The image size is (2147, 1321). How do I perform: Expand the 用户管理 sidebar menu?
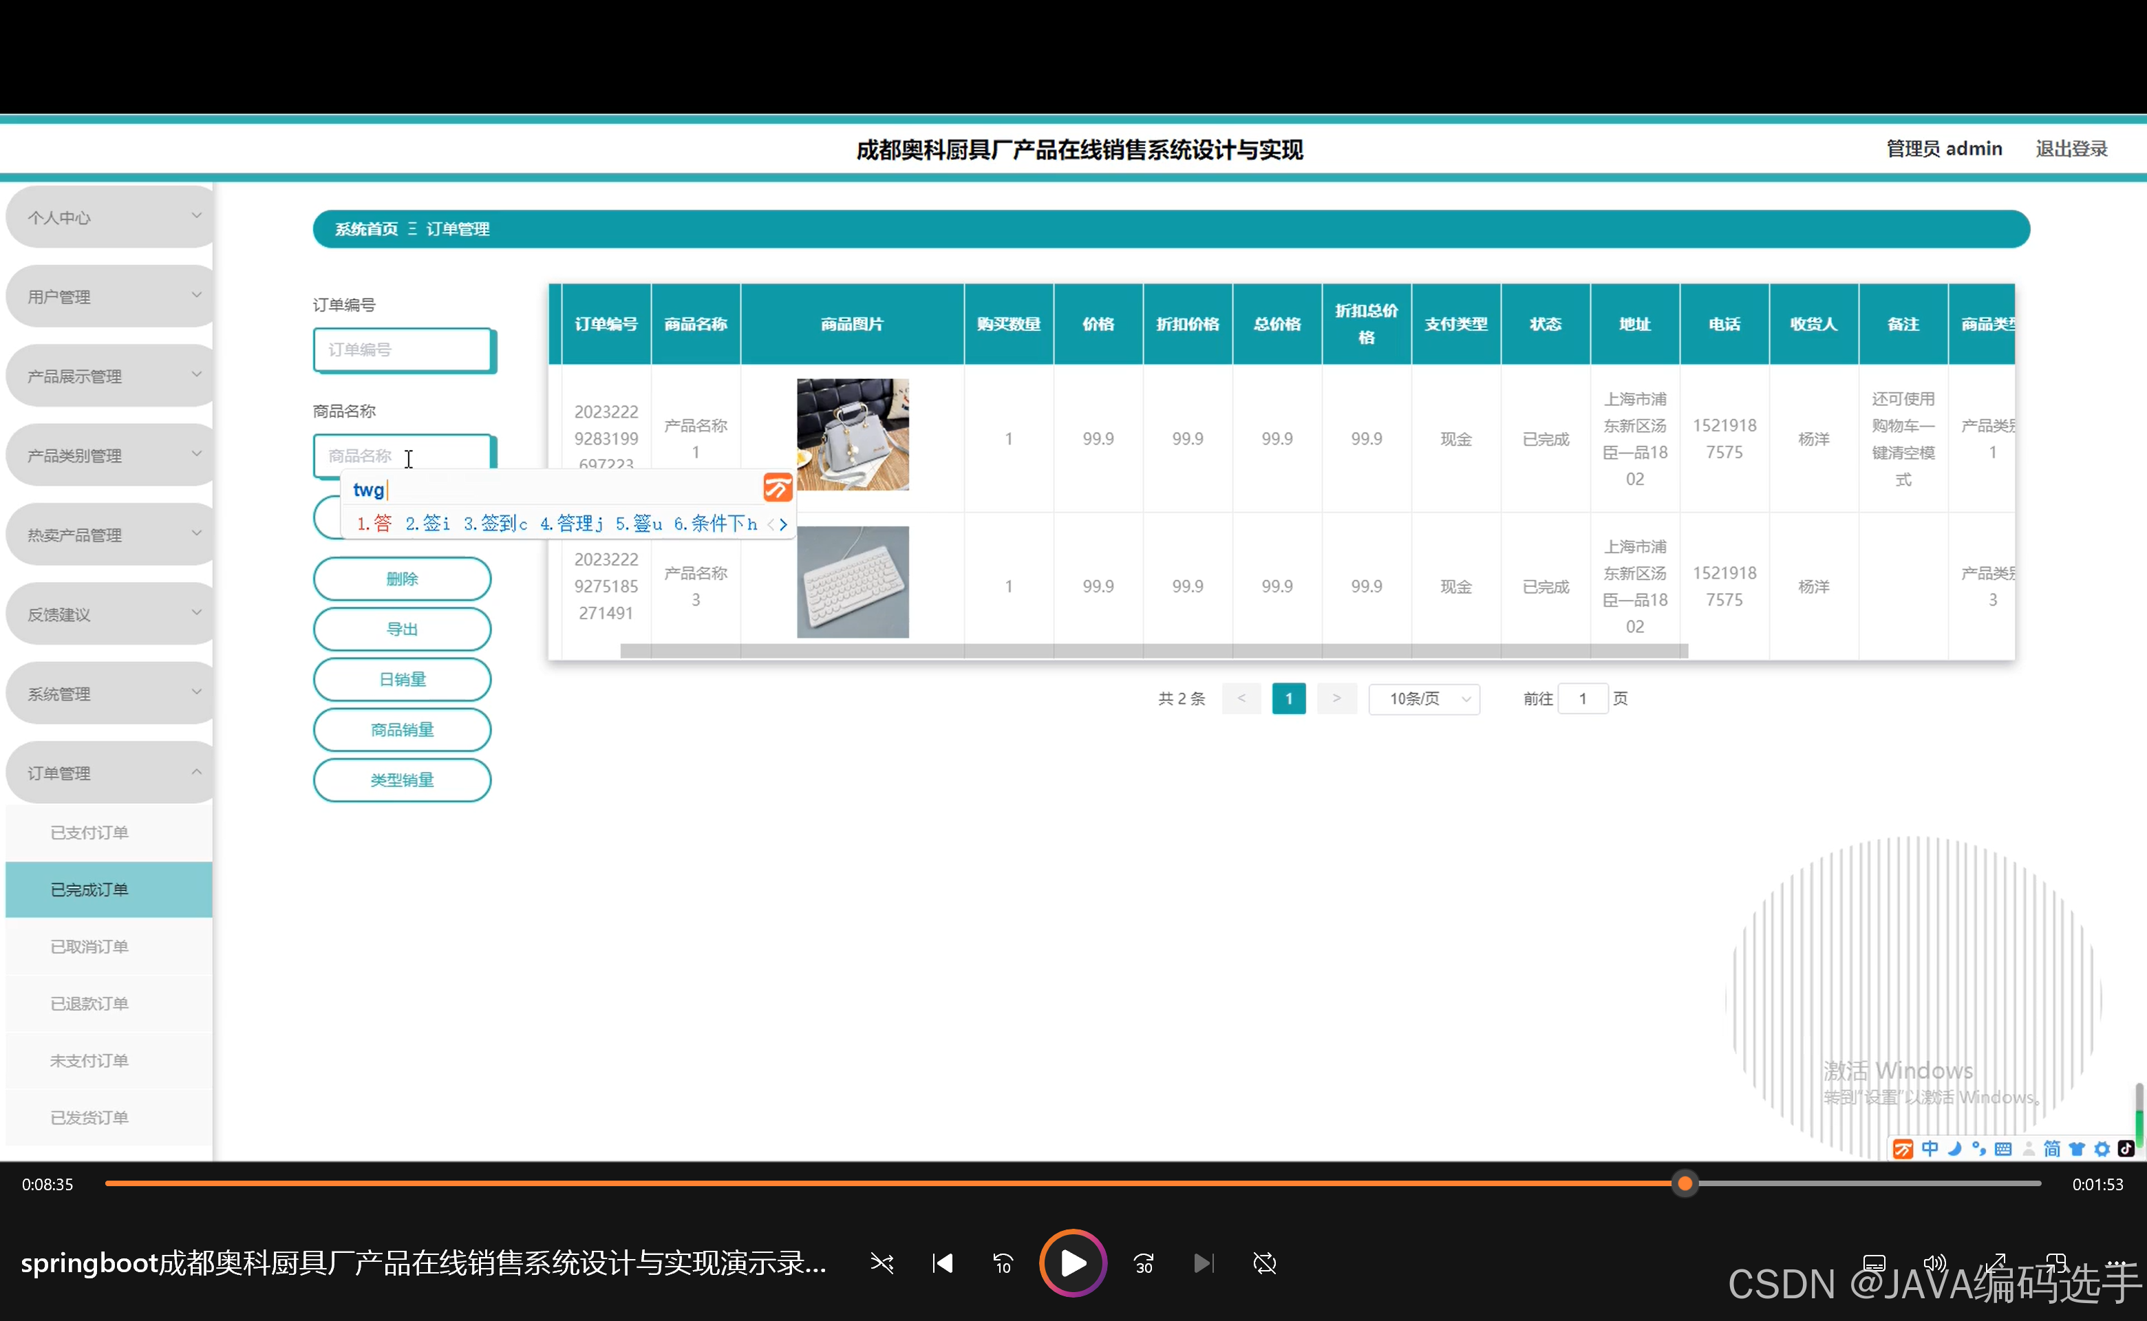pyautogui.click(x=110, y=296)
